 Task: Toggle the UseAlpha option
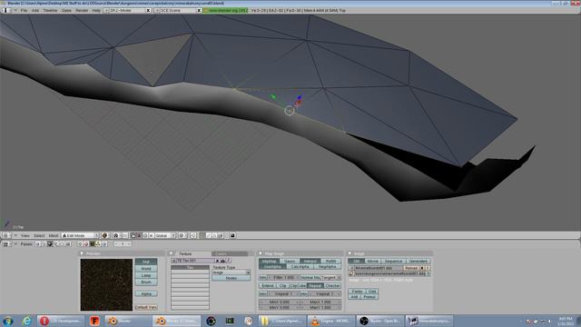(x=272, y=266)
